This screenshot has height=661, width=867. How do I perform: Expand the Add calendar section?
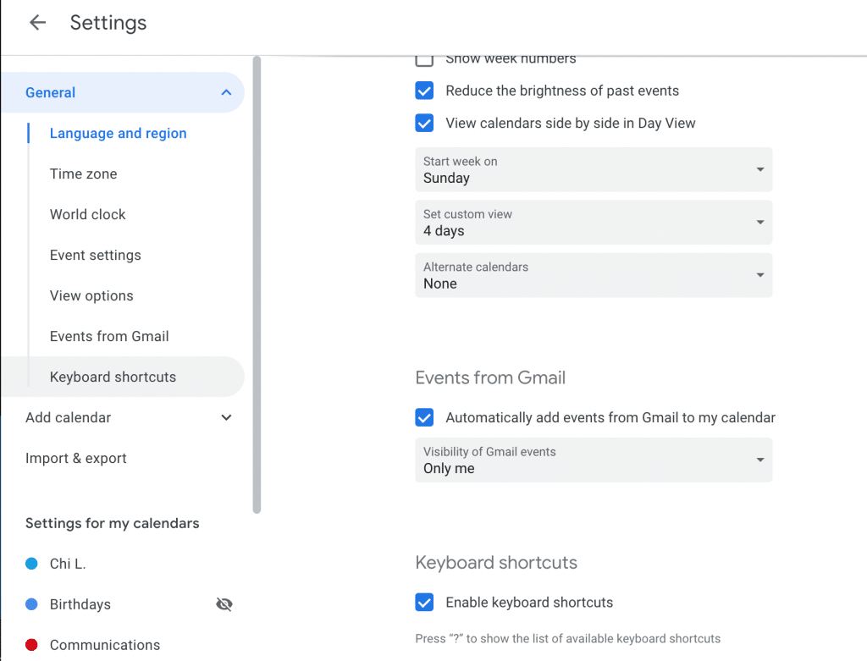click(226, 417)
